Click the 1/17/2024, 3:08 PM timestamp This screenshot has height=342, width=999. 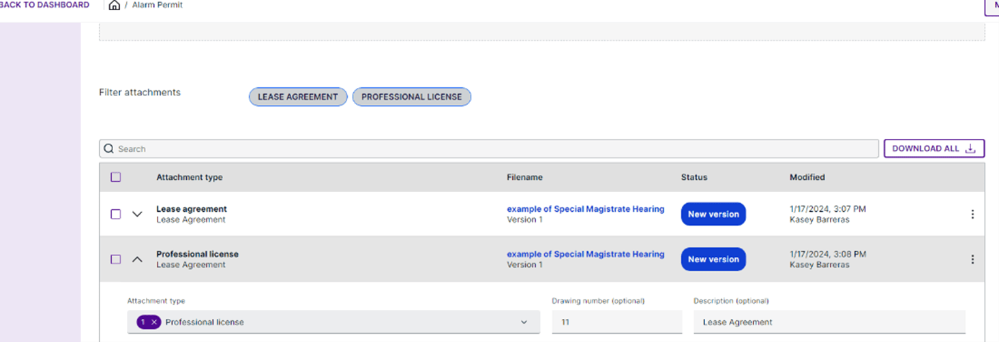coord(828,254)
